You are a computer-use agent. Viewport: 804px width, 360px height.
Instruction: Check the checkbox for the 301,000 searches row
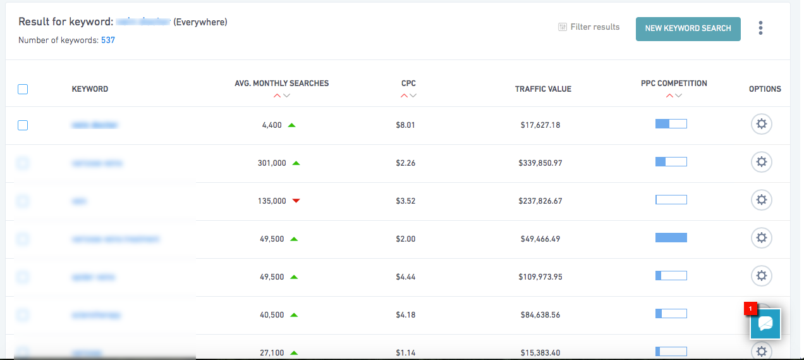click(x=23, y=163)
